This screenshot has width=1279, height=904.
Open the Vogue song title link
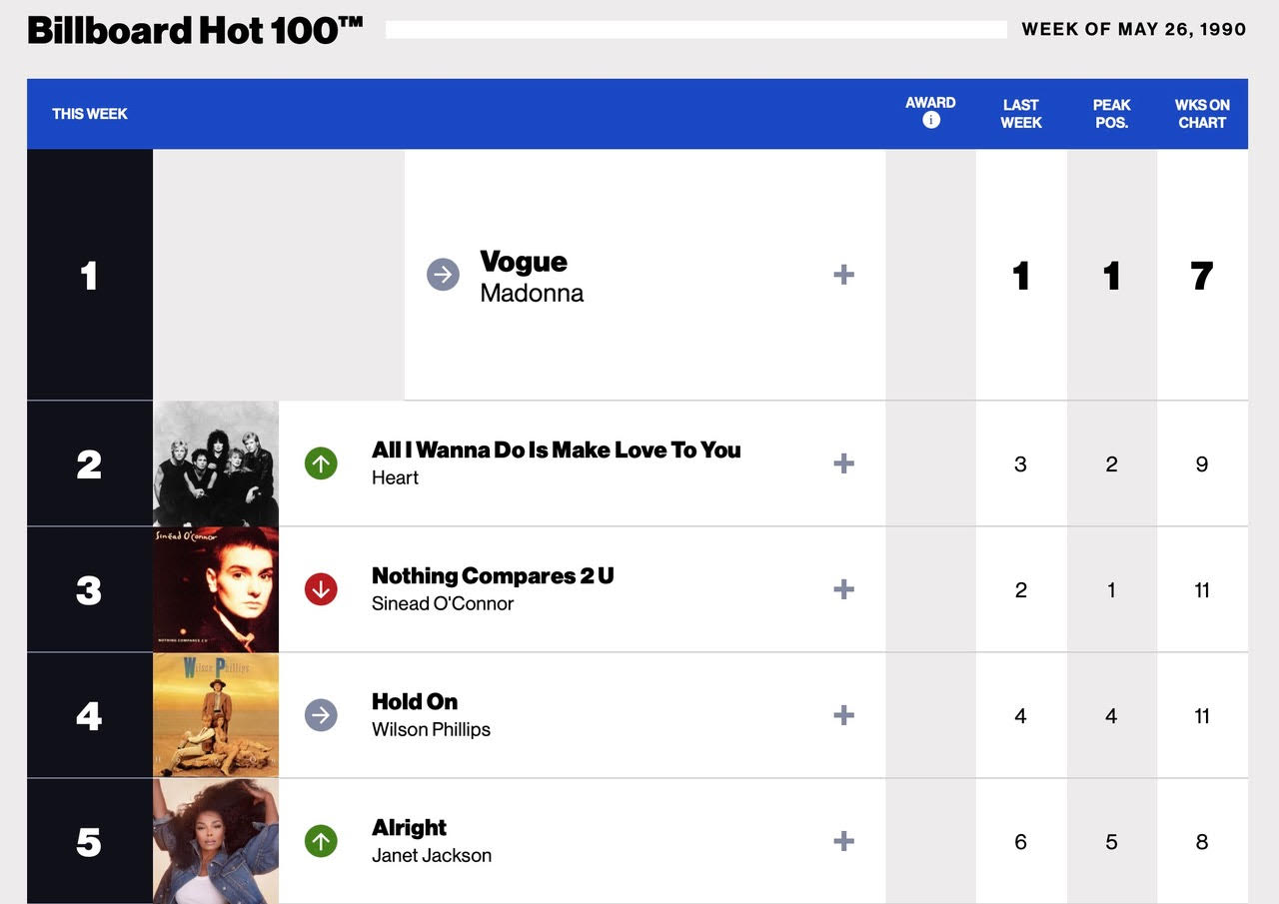pyautogui.click(x=524, y=262)
